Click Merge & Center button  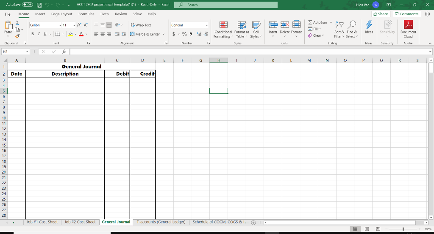point(145,34)
